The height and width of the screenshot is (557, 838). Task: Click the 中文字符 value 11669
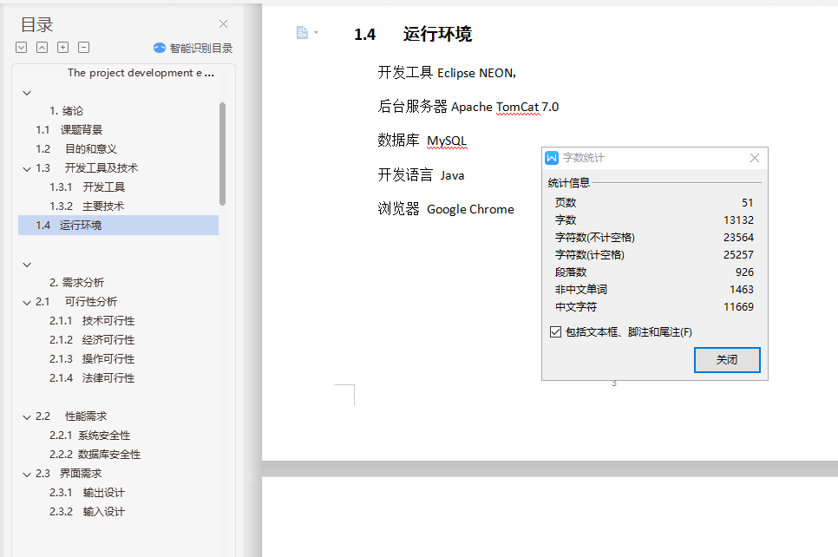pos(738,307)
